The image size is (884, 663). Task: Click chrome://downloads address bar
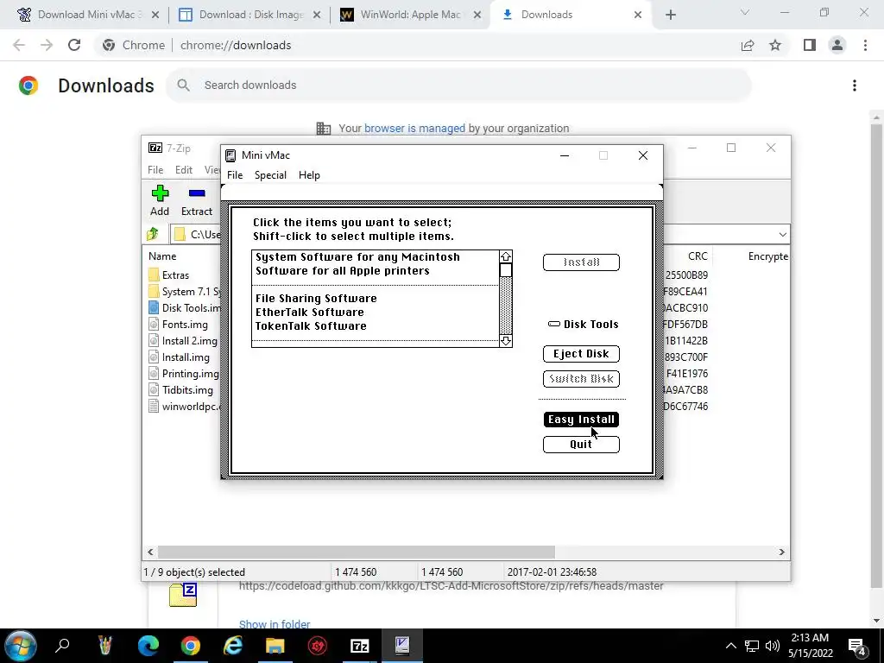coord(236,45)
